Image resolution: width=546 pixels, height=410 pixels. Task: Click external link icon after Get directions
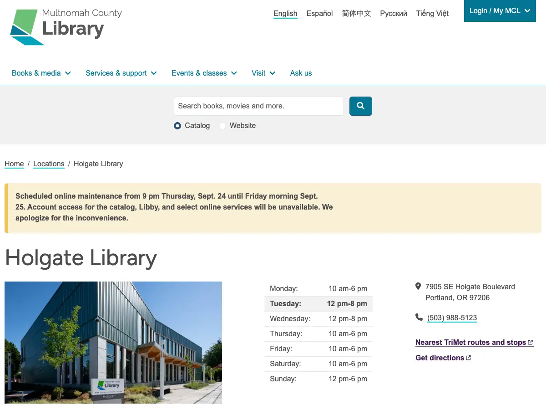click(x=469, y=358)
